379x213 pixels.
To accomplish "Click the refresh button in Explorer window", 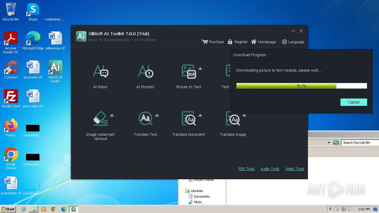I will tap(336, 143).
